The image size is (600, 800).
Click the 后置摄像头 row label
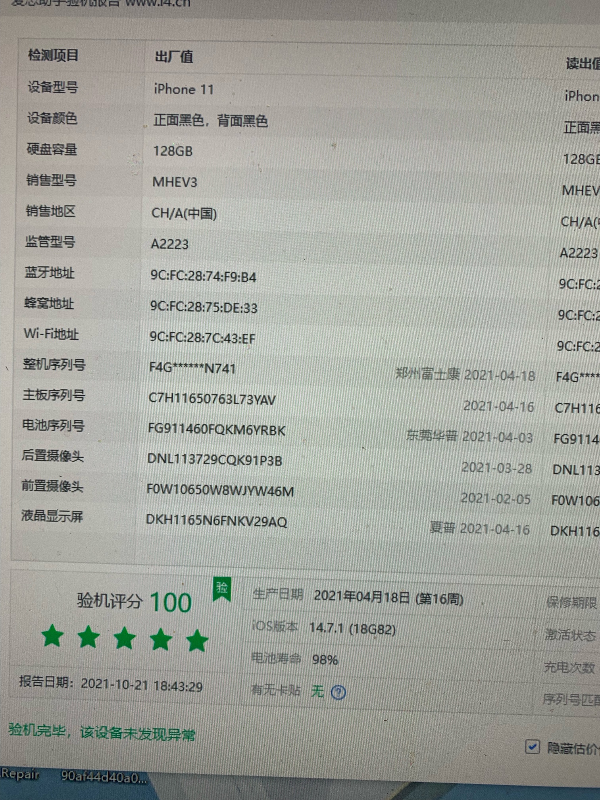point(52,456)
